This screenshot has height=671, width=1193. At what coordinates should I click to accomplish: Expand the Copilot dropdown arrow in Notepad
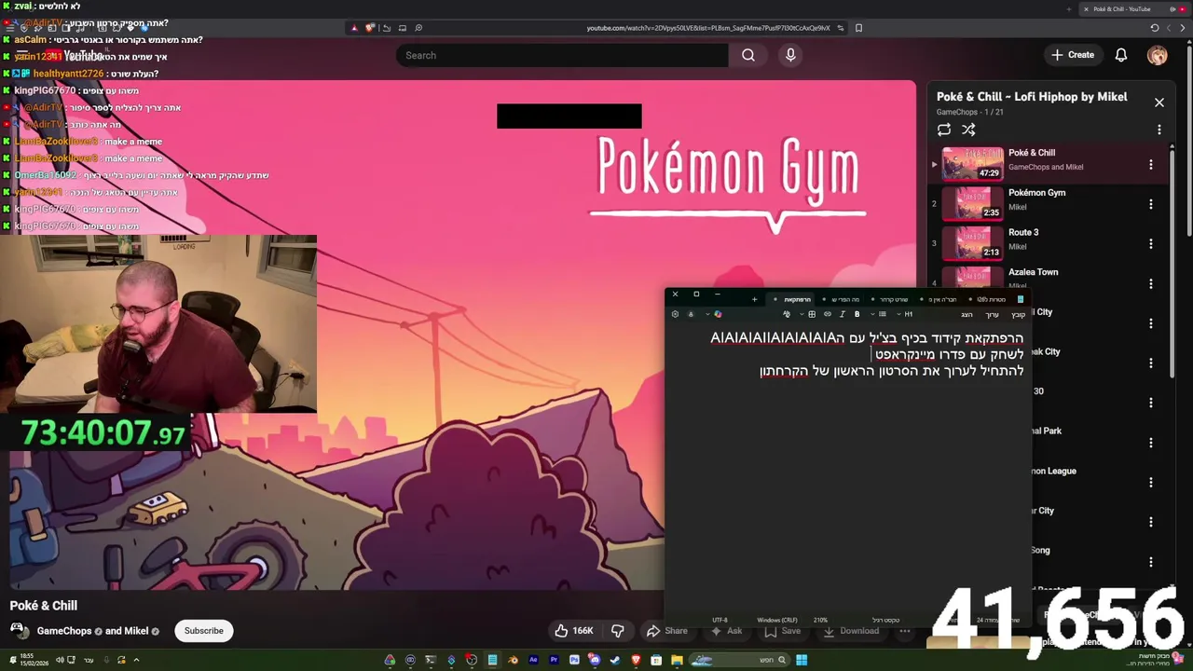tap(707, 314)
